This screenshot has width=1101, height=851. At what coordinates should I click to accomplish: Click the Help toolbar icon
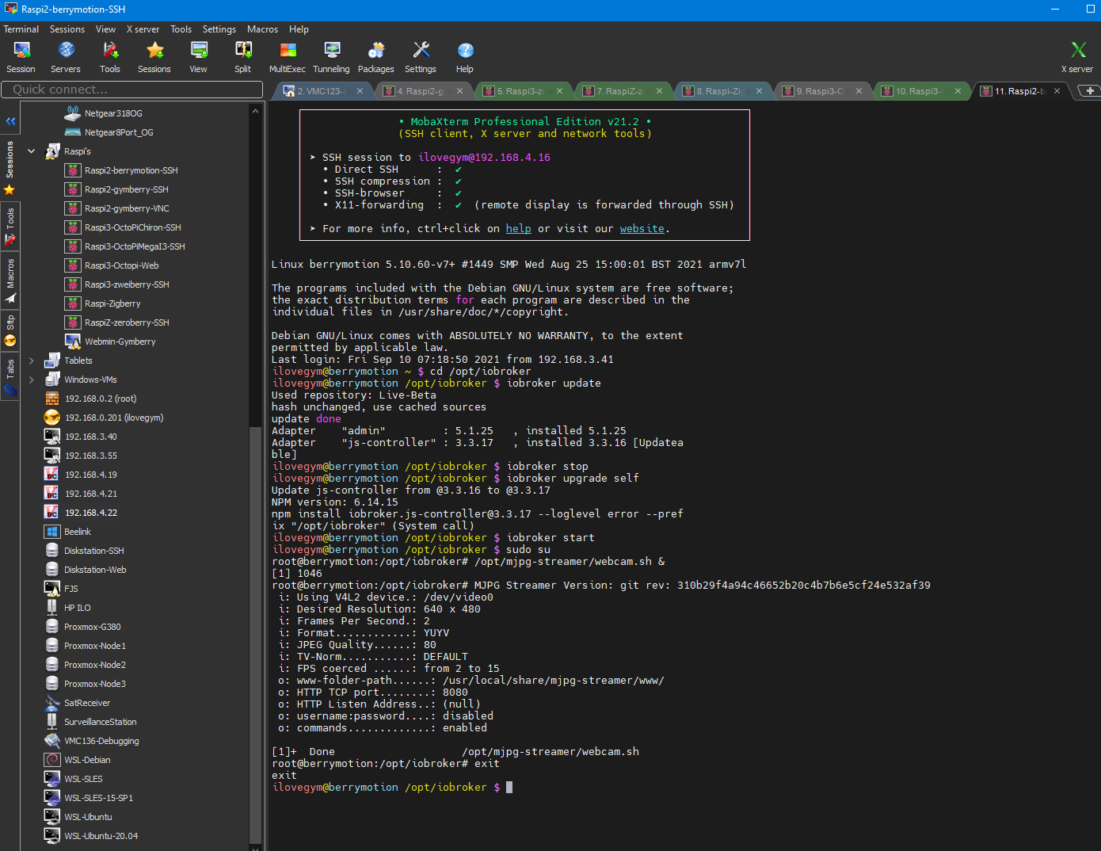tap(465, 57)
